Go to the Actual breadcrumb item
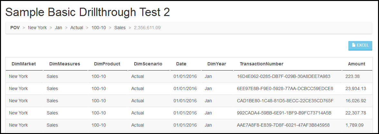 (x=77, y=28)
